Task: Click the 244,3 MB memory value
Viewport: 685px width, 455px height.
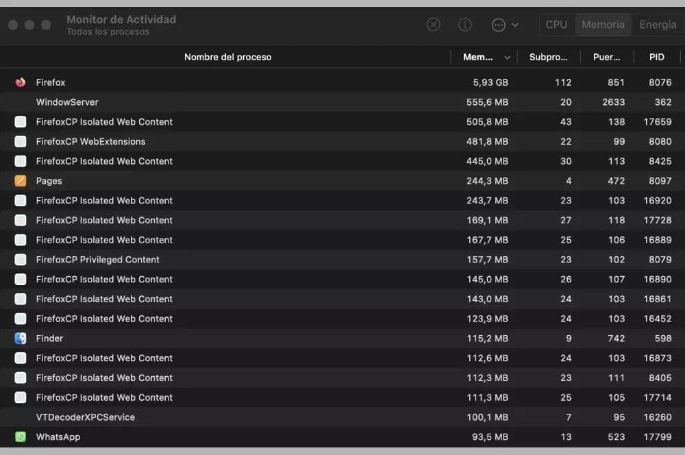Action: (x=487, y=180)
